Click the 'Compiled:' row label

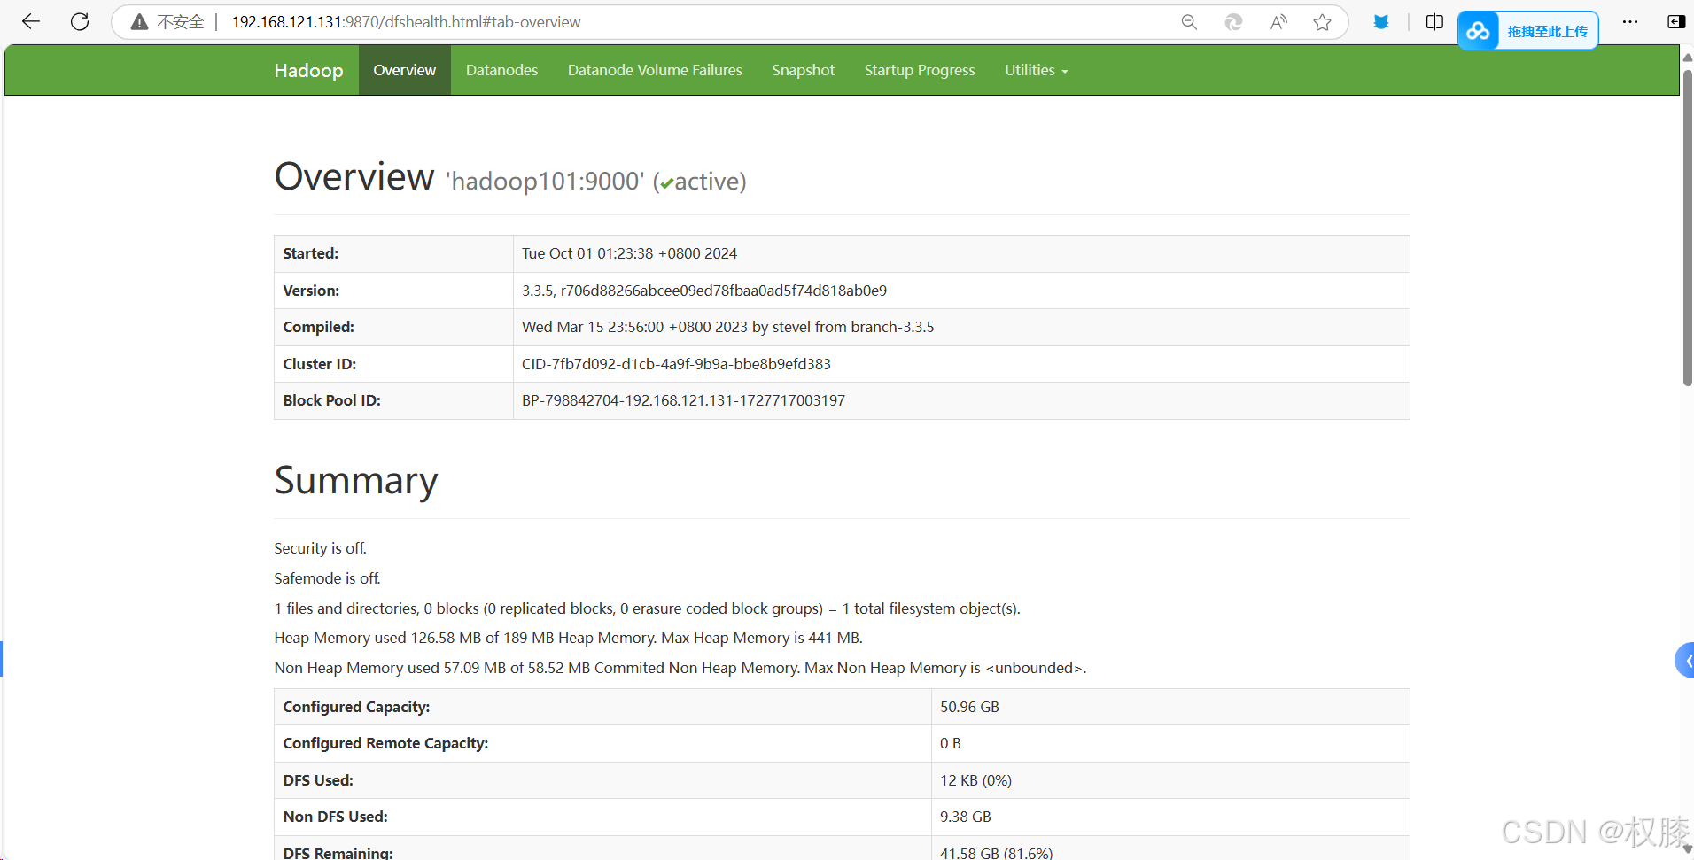coord(318,327)
